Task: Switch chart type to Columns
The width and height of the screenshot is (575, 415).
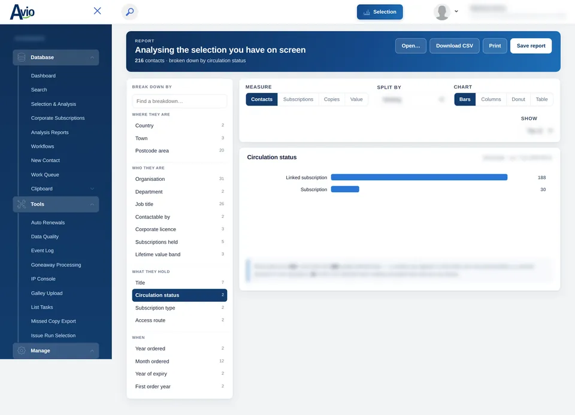Action: 491,99
